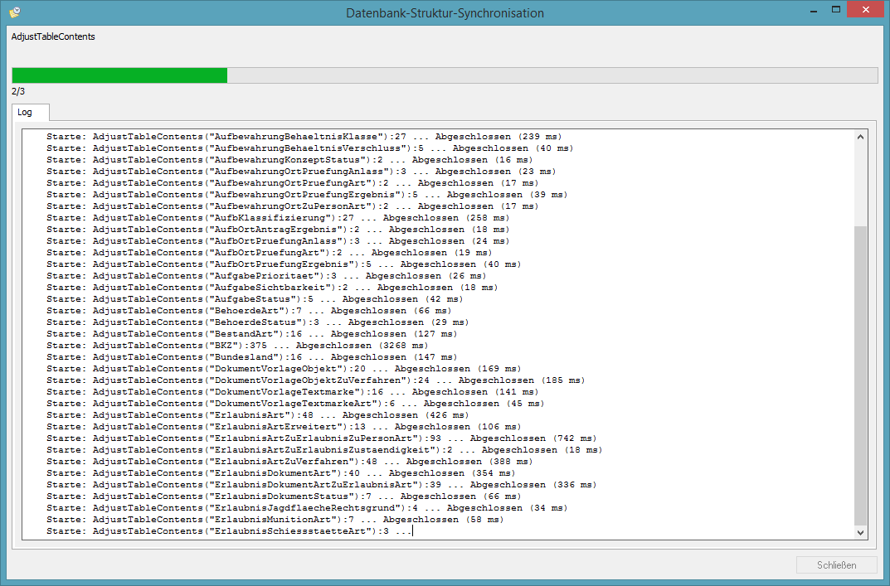Close the window with the red X
The image size is (890, 586).
867,10
